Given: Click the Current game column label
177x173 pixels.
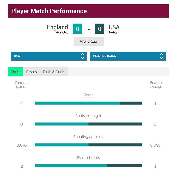Looking at the screenshot, I should point(21,85).
